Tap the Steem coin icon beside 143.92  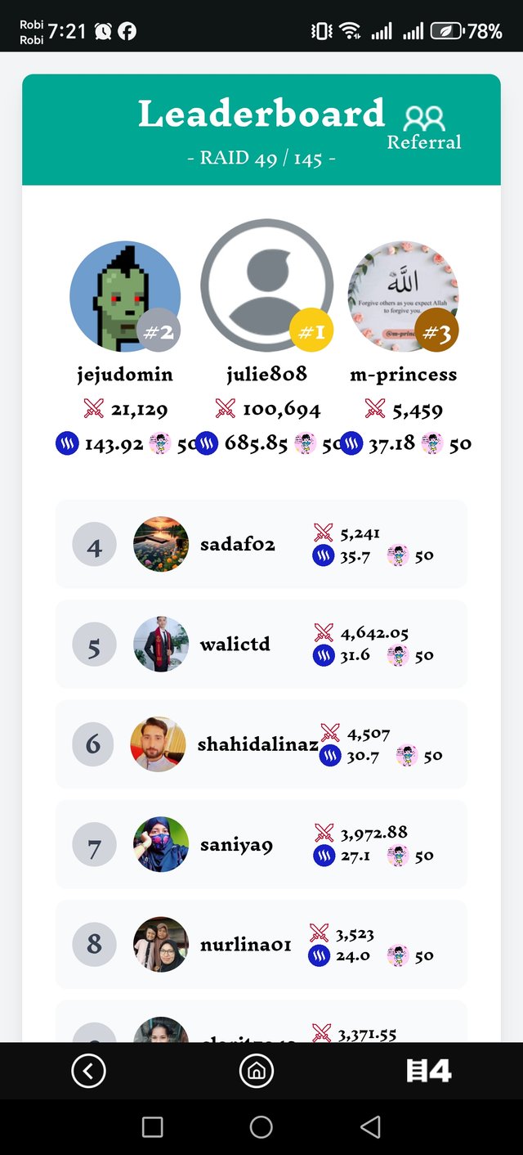point(67,444)
